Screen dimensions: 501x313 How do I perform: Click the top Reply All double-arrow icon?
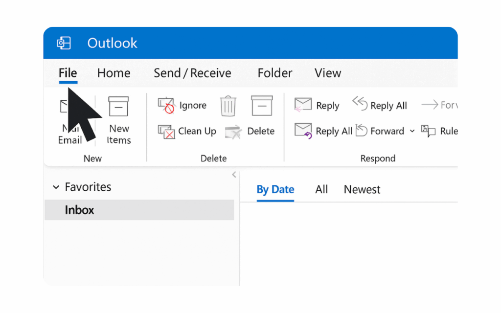coord(360,104)
